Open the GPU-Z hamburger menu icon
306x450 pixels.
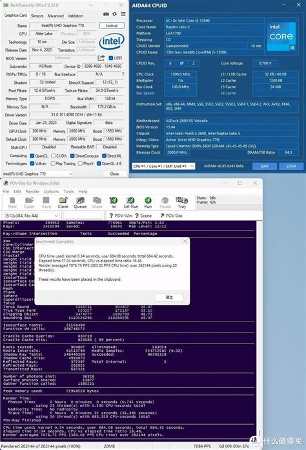tap(123, 14)
